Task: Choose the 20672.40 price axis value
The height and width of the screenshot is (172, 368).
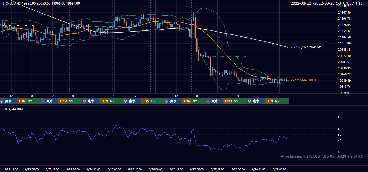Action: pos(344,56)
